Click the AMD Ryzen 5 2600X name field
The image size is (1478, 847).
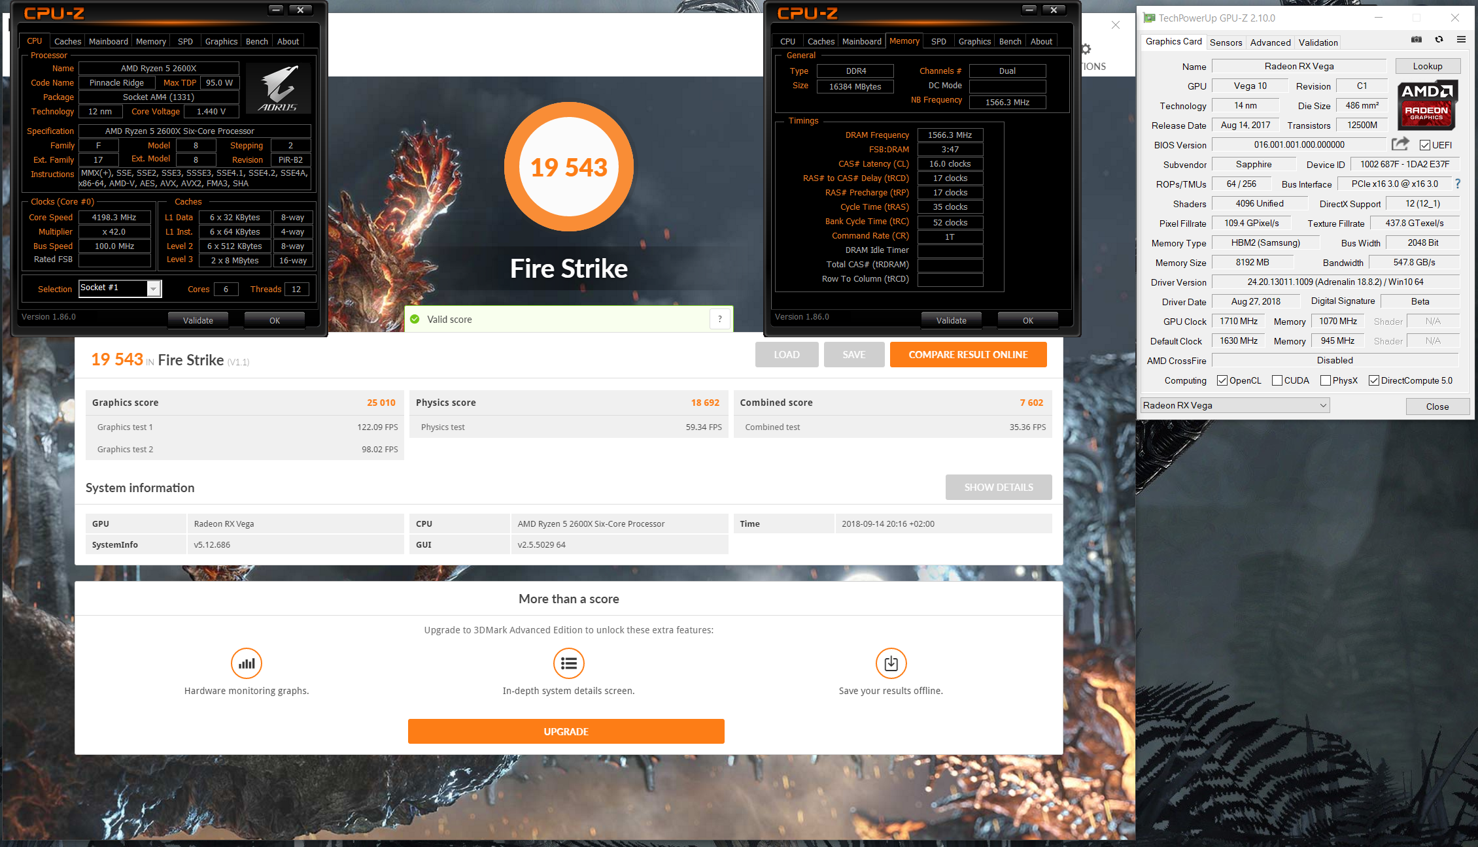tap(159, 68)
